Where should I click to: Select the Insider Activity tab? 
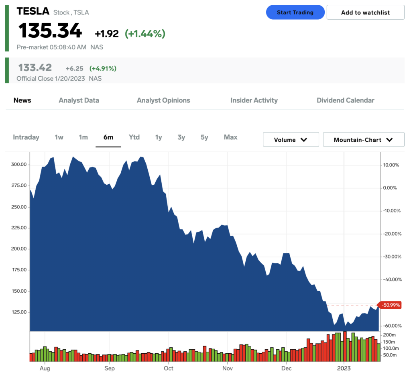coord(254,100)
